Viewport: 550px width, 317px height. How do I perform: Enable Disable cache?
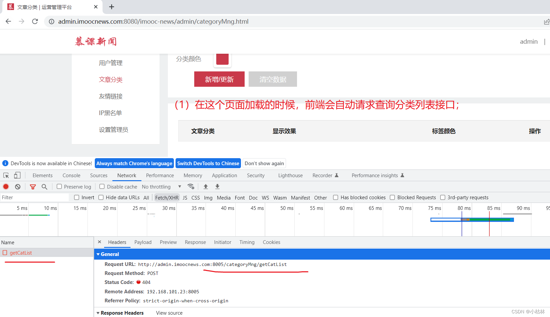click(x=102, y=187)
